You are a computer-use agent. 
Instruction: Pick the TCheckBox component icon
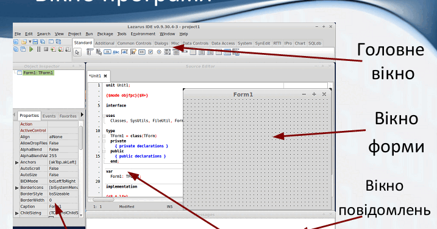point(150,52)
